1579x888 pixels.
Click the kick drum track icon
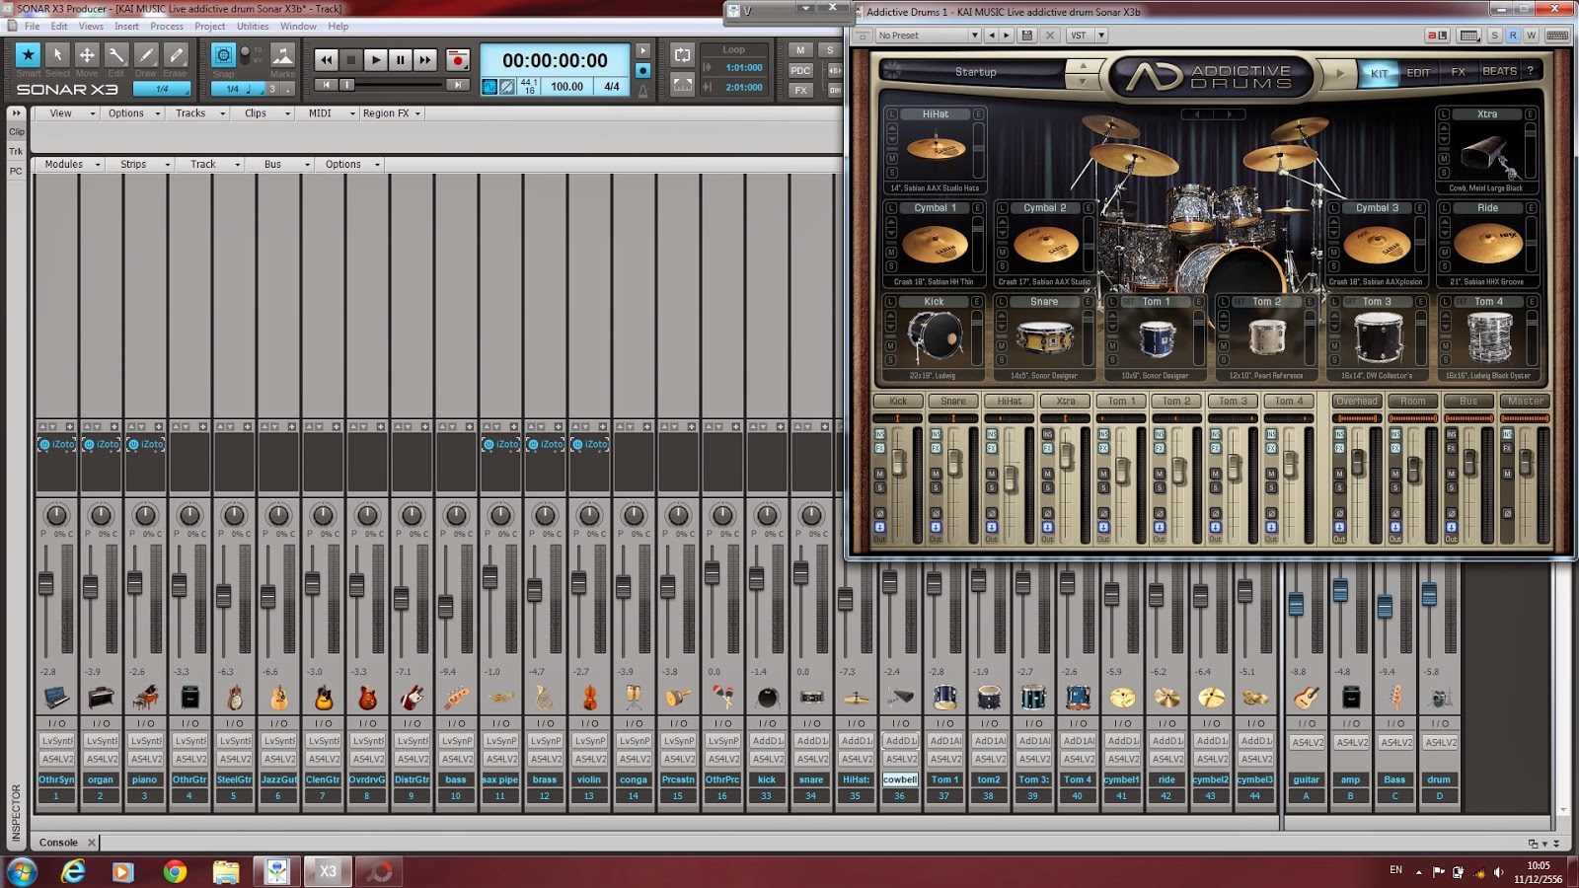click(767, 698)
